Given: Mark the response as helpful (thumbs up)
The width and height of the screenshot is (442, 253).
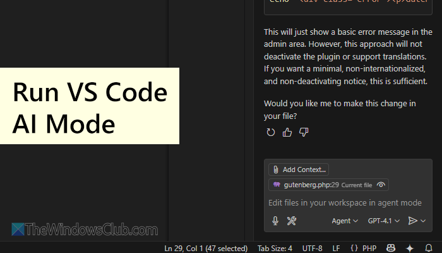Looking at the screenshot, I should [287, 132].
